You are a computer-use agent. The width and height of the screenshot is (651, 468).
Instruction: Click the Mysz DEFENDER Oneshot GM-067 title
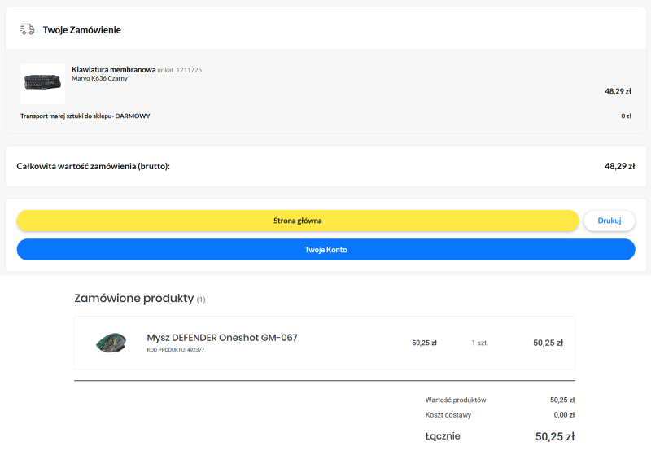tap(222, 338)
